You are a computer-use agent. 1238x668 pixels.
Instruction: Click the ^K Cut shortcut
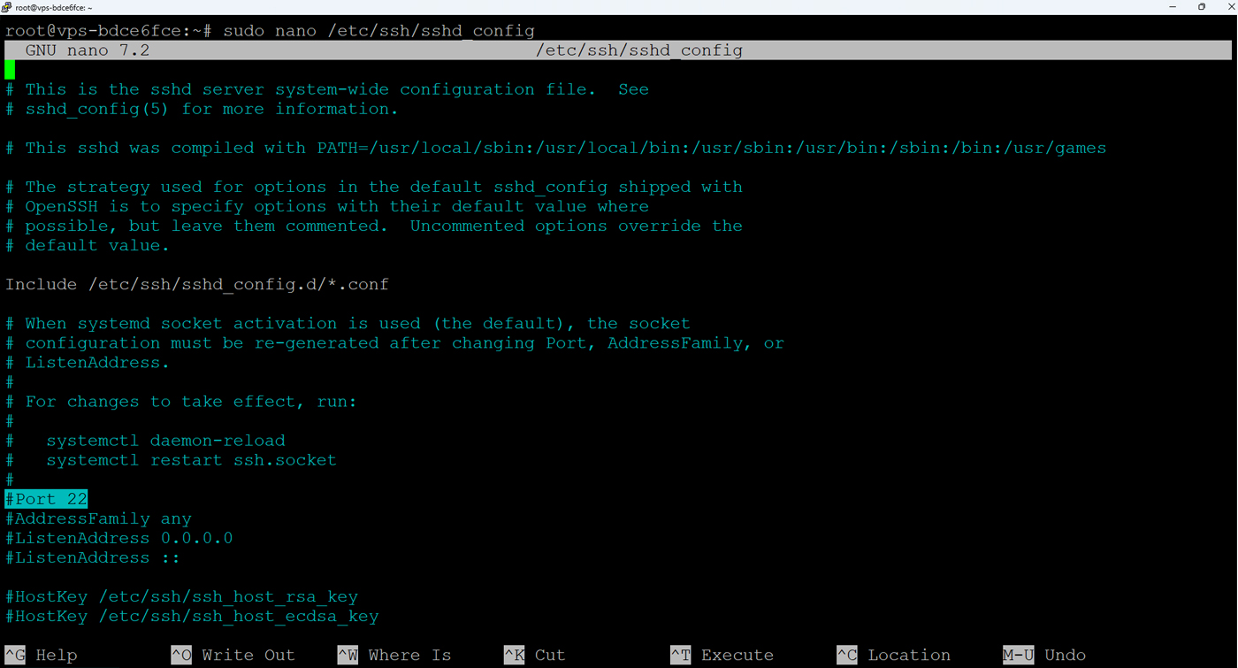tap(534, 655)
